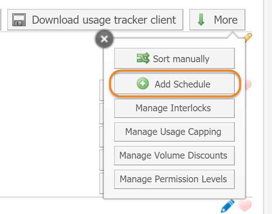Image resolution: width=272 pixels, height=214 pixels.
Task: Click the green down arrow icon
Action: (201, 20)
